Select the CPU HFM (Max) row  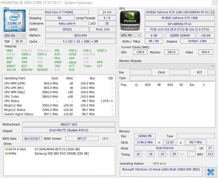[x=59, y=92]
